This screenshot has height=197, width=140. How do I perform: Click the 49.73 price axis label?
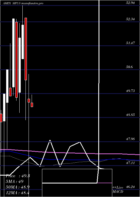tap(130, 91)
